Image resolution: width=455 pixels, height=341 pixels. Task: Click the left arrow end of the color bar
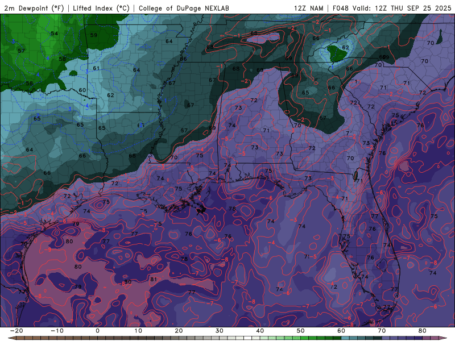[11, 338]
